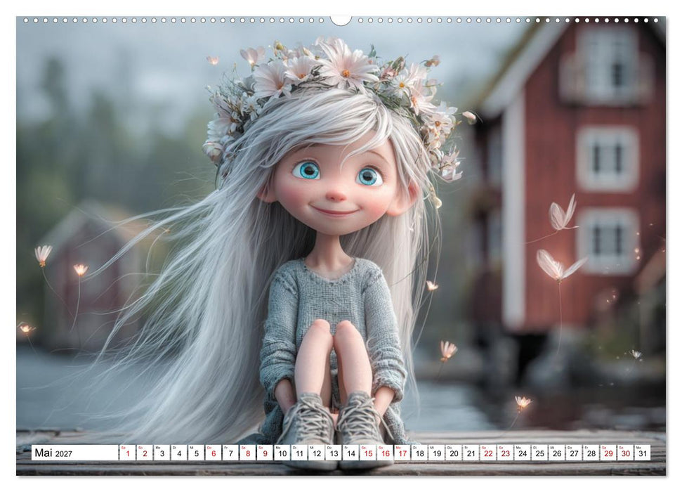Select day 26 in the calendar strip
Image resolution: width=682 pixels, height=492 pixels.
tap(557, 453)
